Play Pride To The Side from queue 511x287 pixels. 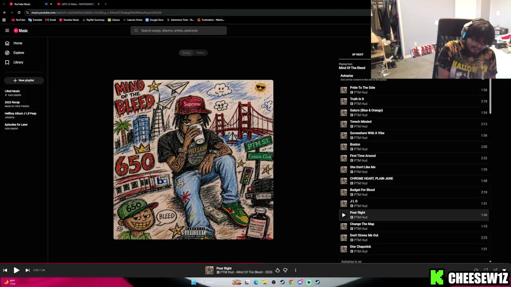(414, 90)
